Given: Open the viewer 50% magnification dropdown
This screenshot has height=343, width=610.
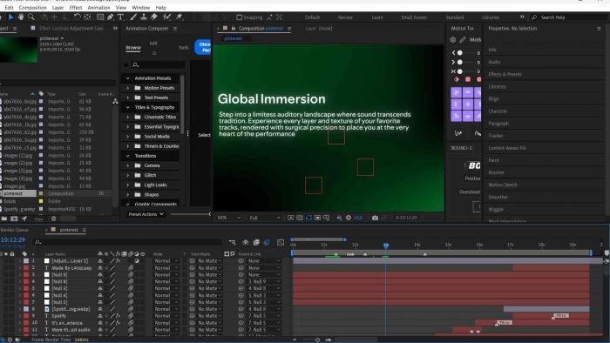Looking at the screenshot, I should pos(228,218).
